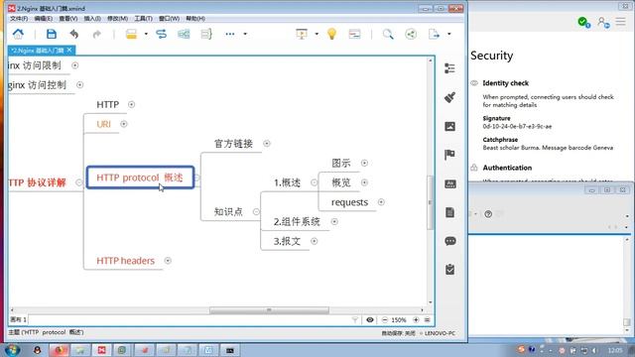This screenshot has height=357, width=635.
Task: Select the HTTP protocol 概述 topic
Action: tap(140, 178)
